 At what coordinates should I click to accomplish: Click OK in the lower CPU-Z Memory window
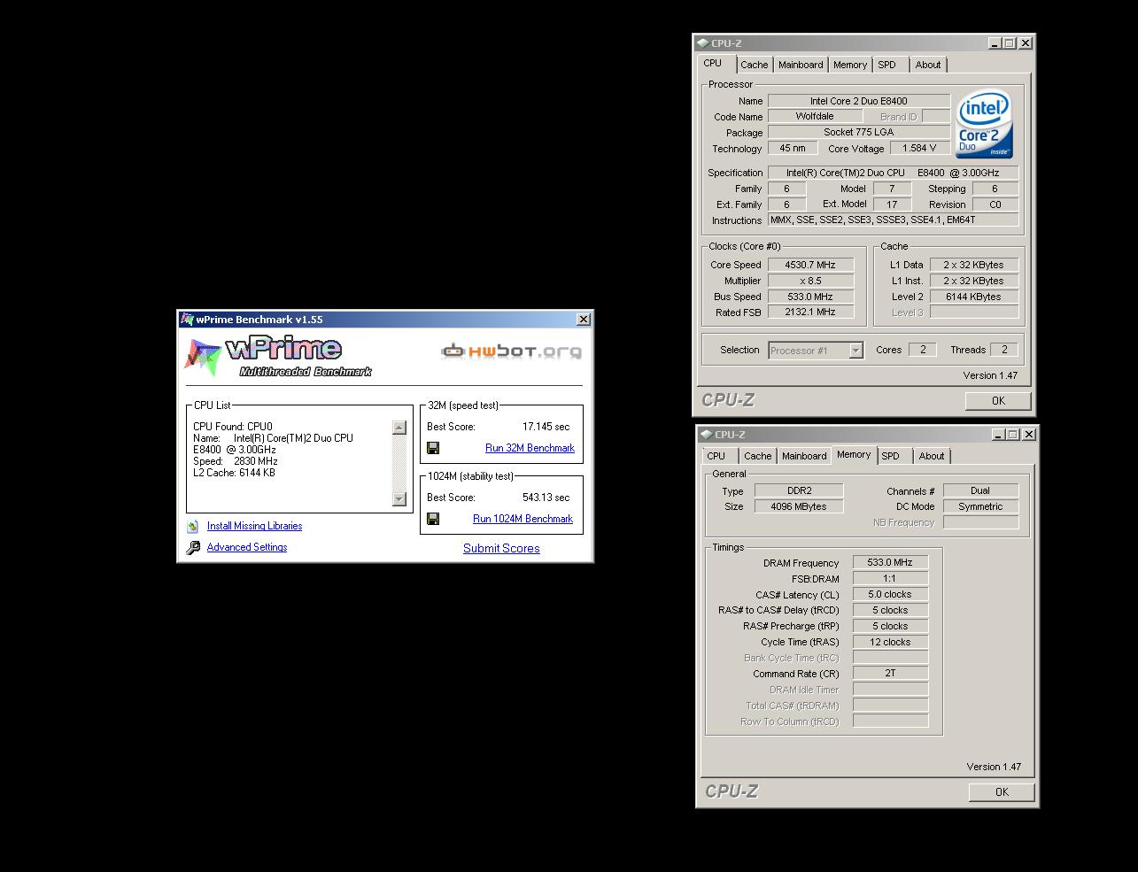tap(1002, 792)
